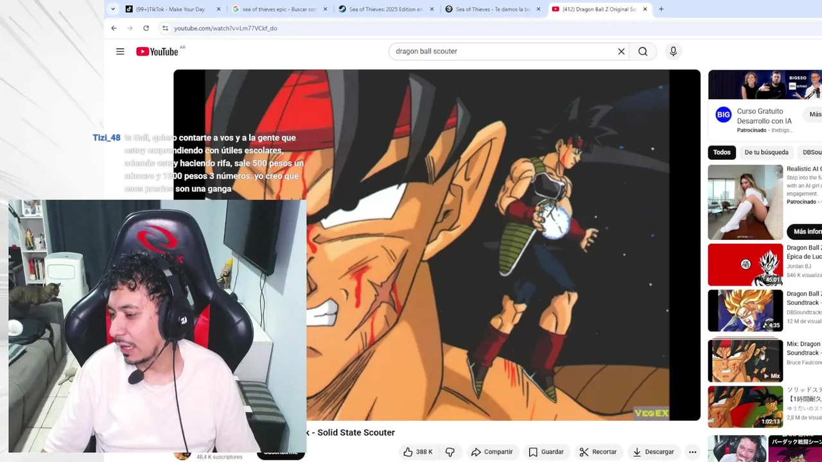The width and height of the screenshot is (822, 462).
Task: Close the TikTok tab
Action: 219,9
